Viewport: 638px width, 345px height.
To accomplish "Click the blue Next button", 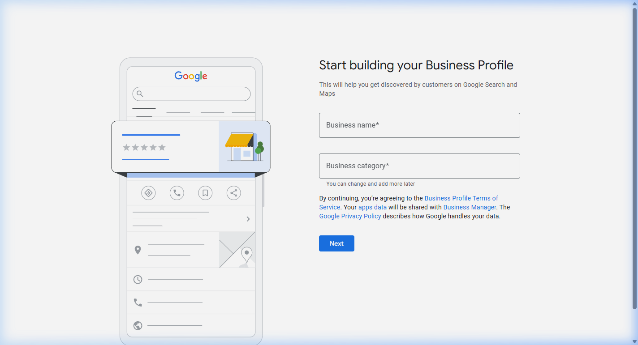I will 336,243.
